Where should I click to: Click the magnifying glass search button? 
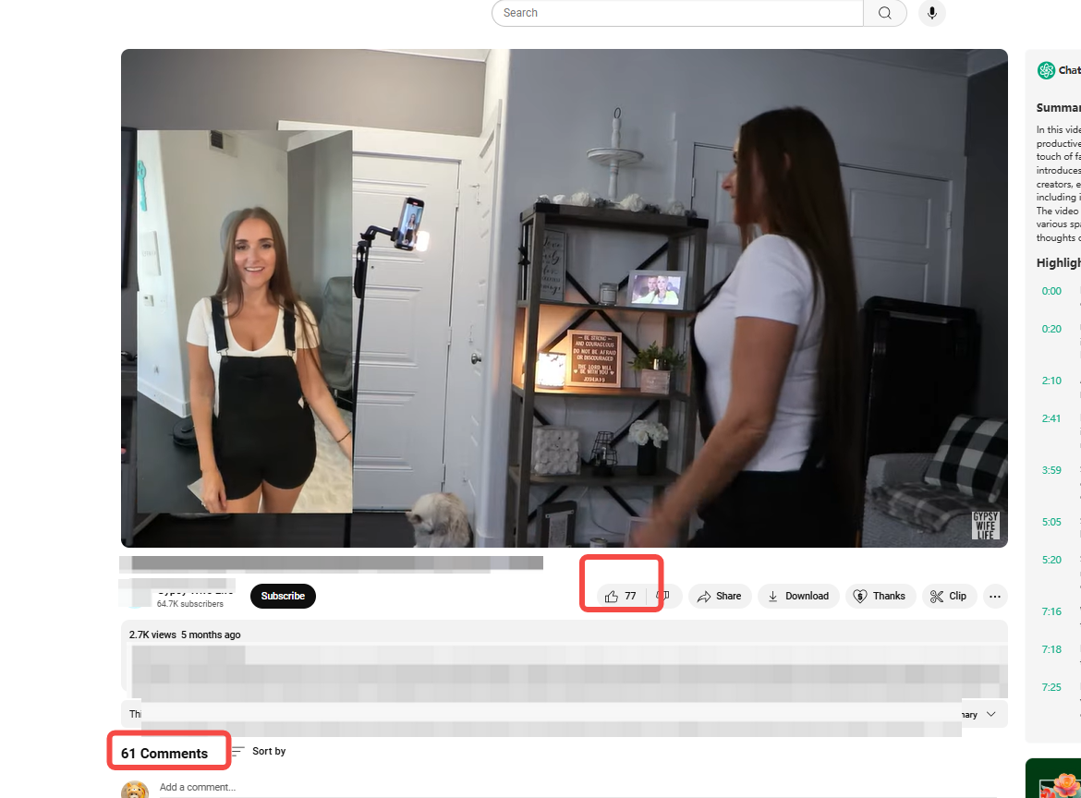(x=884, y=13)
